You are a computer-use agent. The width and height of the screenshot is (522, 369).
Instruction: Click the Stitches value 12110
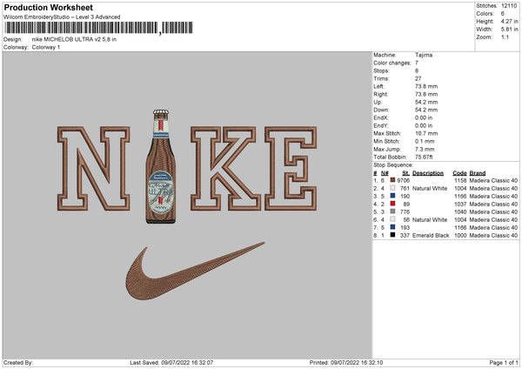(x=509, y=6)
